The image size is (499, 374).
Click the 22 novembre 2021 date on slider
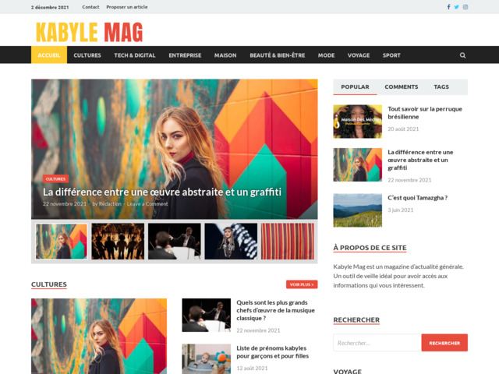[x=65, y=204]
